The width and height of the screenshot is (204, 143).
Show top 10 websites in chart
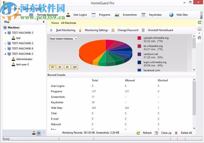click(52, 67)
